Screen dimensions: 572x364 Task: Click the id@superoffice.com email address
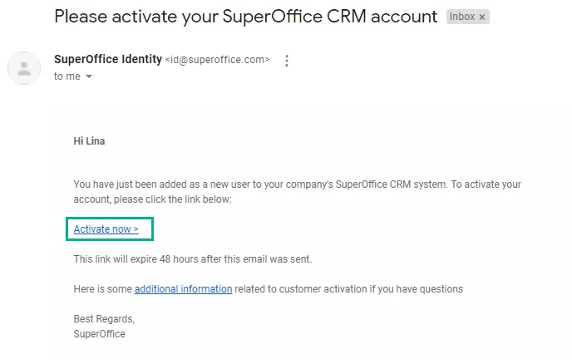[218, 60]
